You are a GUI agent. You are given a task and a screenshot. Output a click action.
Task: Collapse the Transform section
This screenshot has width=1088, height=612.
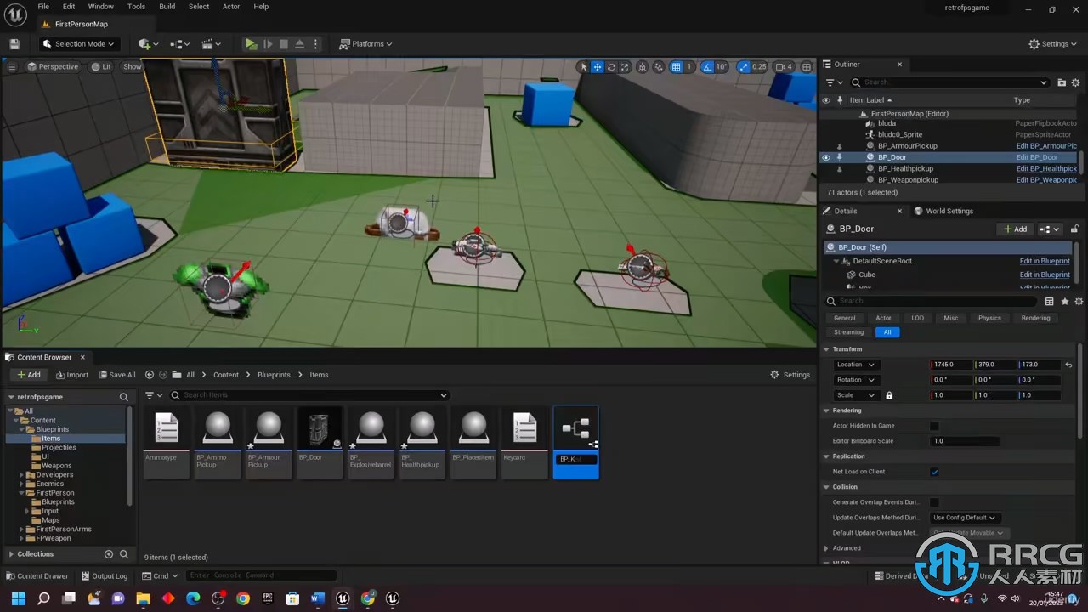826,349
